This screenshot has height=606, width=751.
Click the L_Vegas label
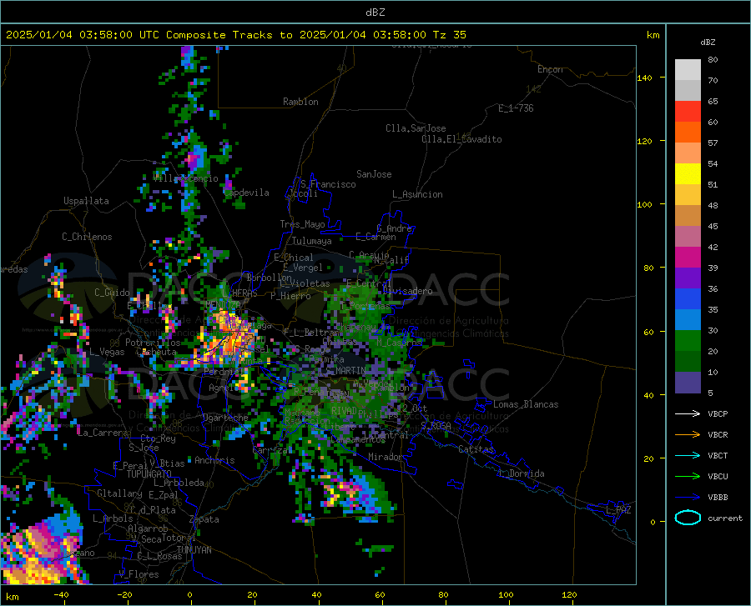pyautogui.click(x=107, y=352)
